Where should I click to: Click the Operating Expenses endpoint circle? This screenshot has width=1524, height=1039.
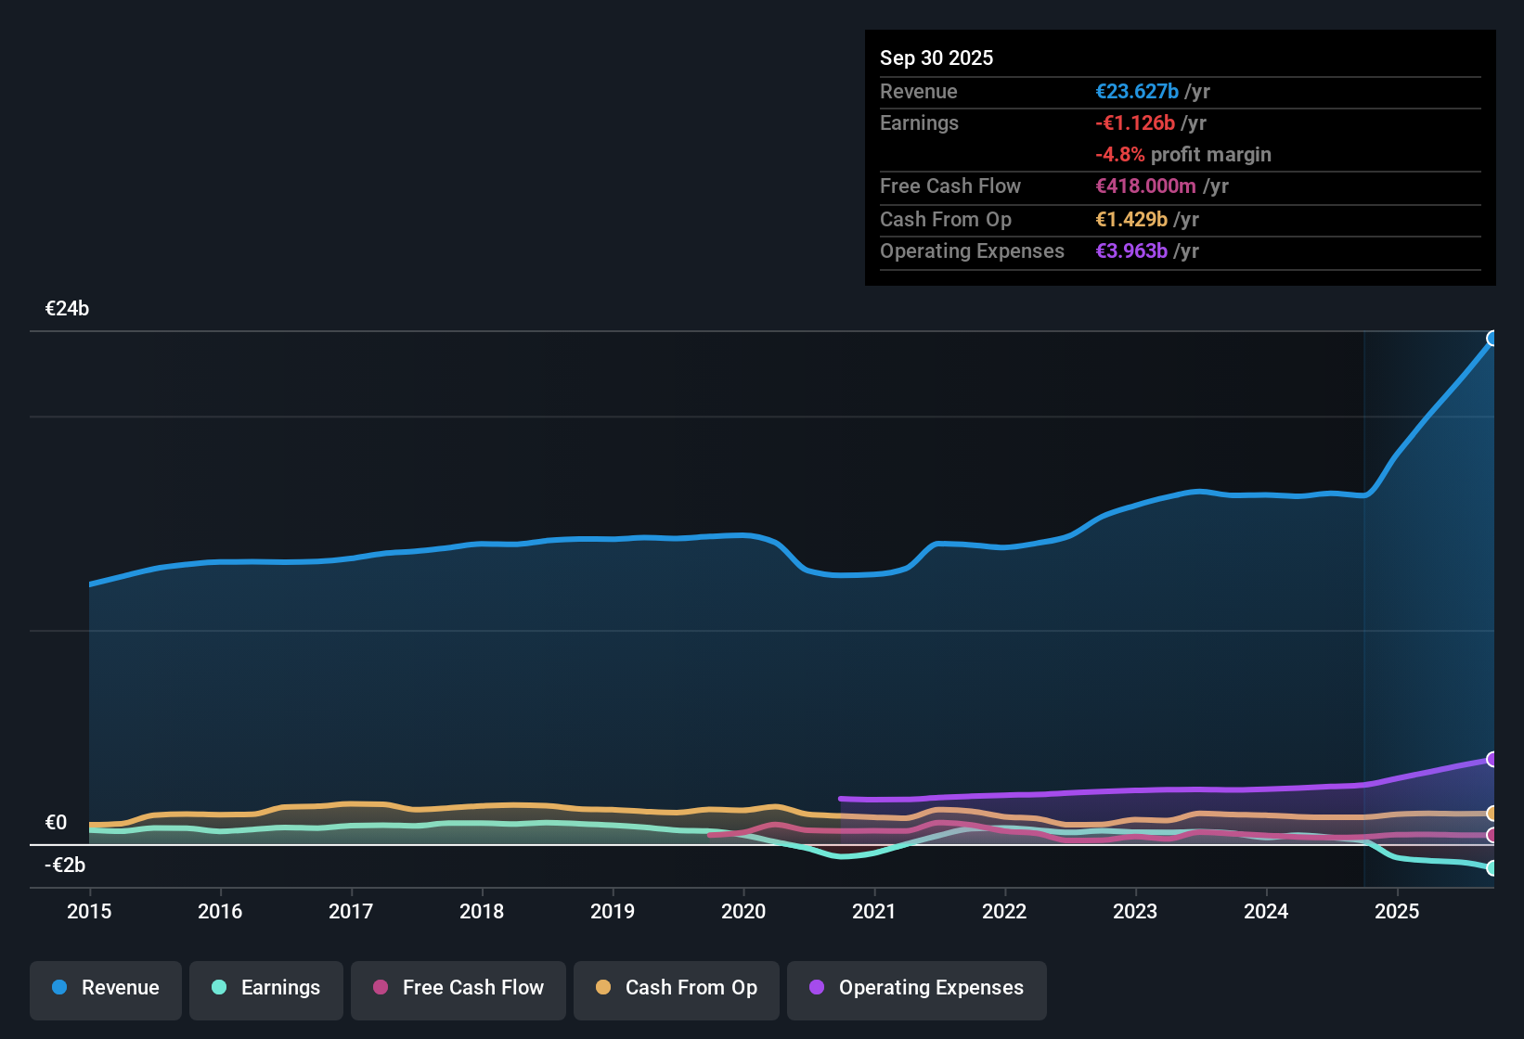click(1492, 758)
